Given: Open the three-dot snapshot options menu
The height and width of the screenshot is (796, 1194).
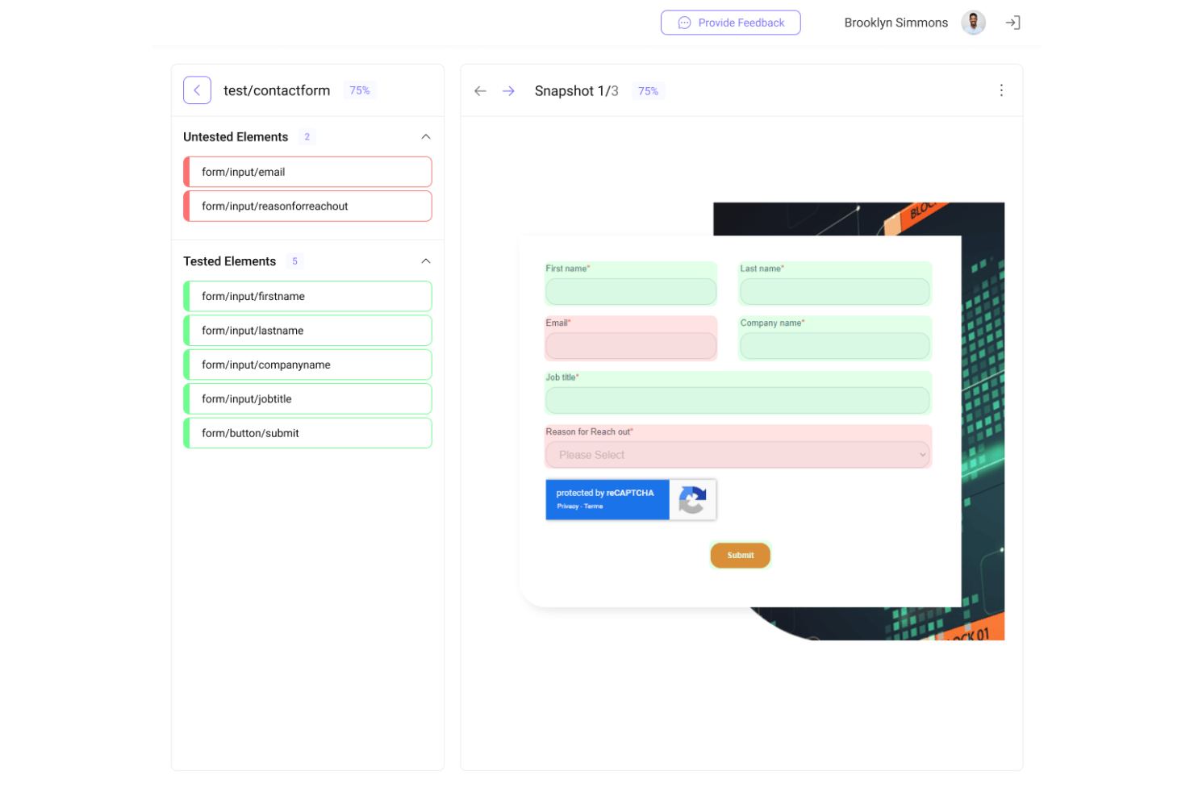Looking at the screenshot, I should pyautogui.click(x=1001, y=90).
